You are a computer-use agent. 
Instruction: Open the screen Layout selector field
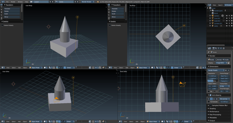(41, 2)
